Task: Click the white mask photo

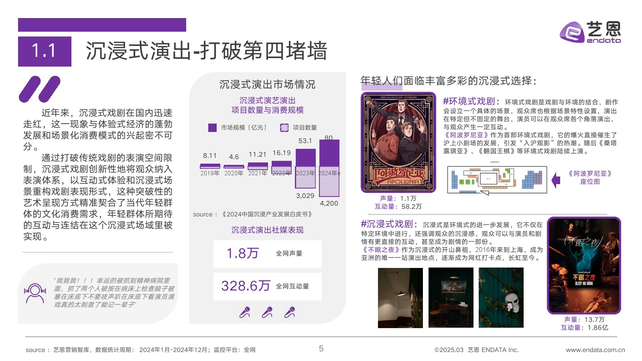Action: coord(501,298)
